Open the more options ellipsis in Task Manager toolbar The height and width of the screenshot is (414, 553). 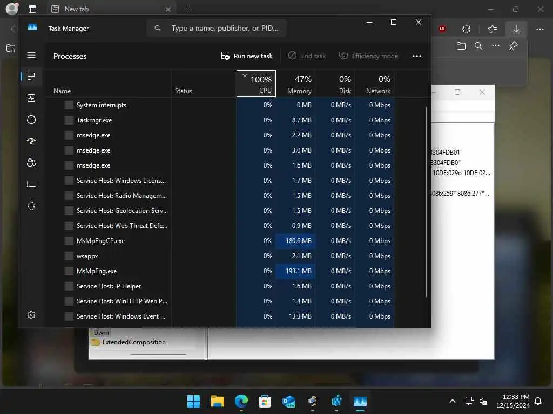coord(417,56)
